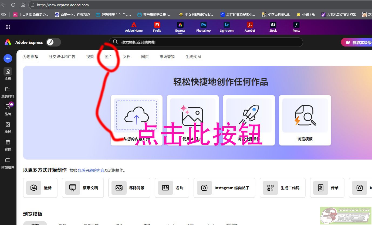Click the 移除背景 quick action
The width and height of the screenshot is (372, 225).
(x=131, y=188)
